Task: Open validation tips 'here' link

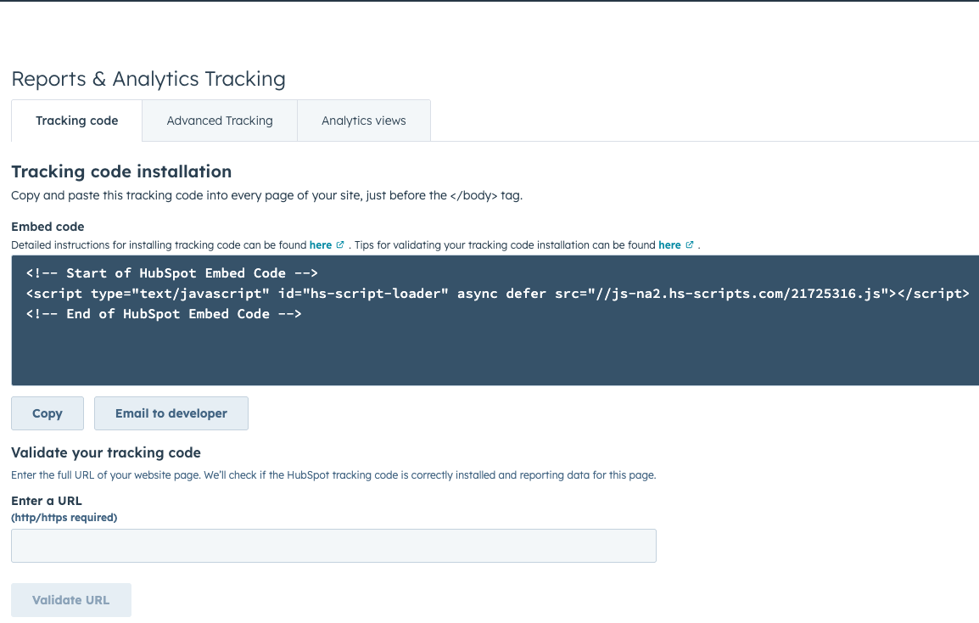Action: pyautogui.click(x=669, y=245)
